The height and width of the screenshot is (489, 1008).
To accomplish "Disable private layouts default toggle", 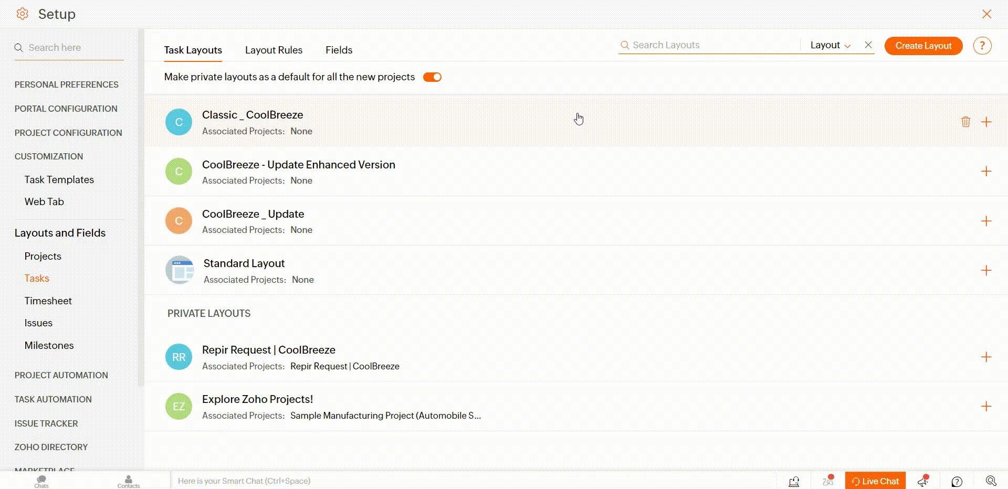I will point(432,77).
